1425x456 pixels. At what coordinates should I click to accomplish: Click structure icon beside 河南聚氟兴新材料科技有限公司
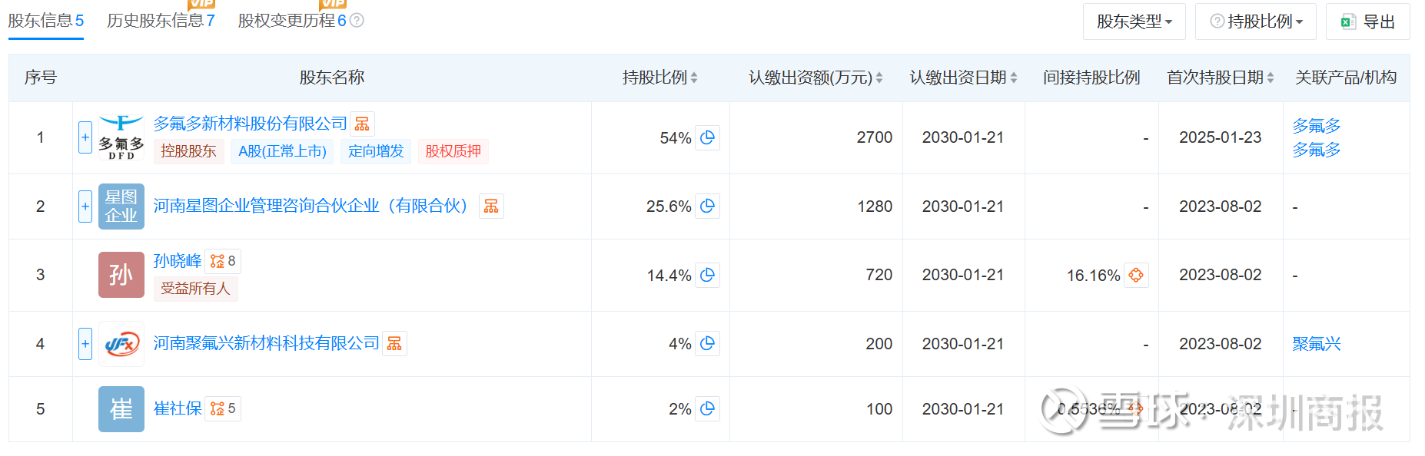point(394,343)
